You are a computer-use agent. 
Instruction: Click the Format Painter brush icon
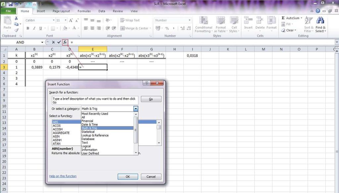[16, 30]
